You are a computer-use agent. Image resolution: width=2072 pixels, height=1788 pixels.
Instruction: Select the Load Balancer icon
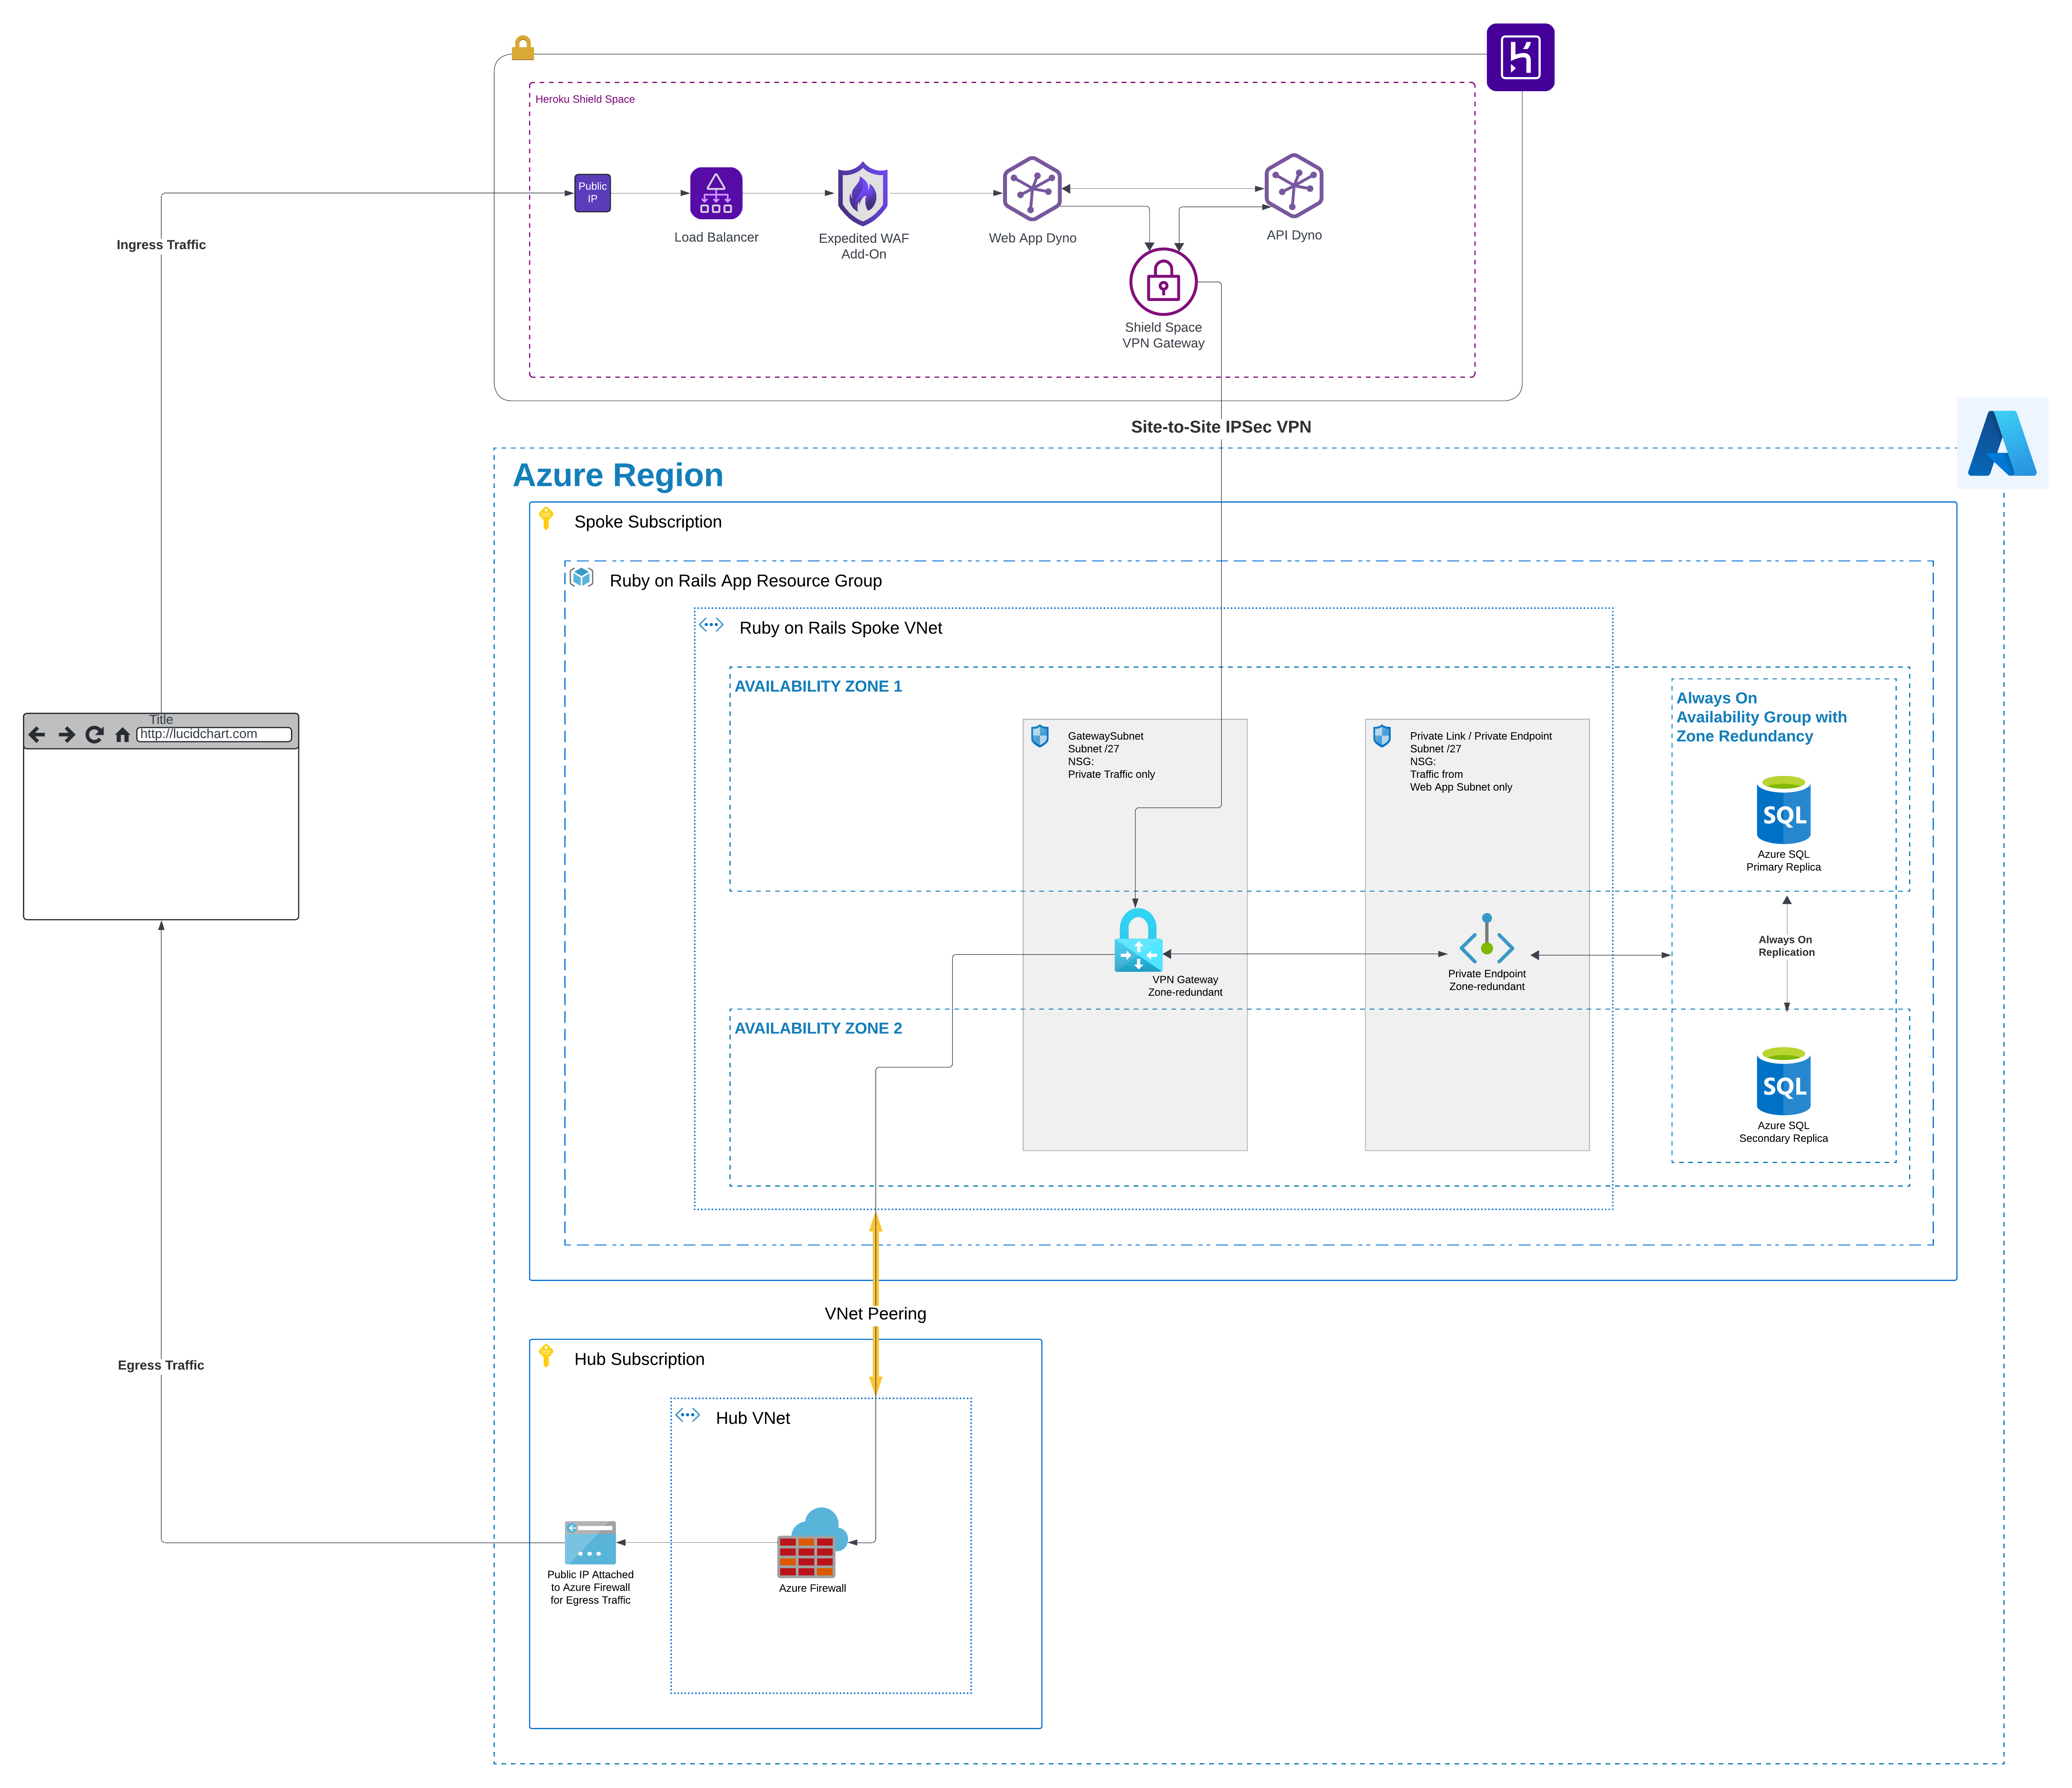coord(716,193)
